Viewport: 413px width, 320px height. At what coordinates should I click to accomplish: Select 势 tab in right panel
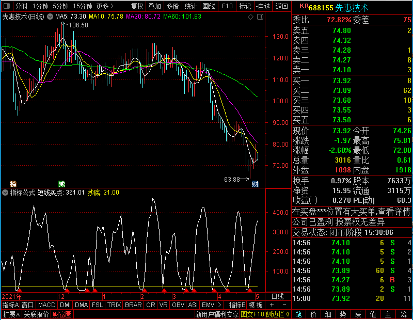[x=343, y=314]
